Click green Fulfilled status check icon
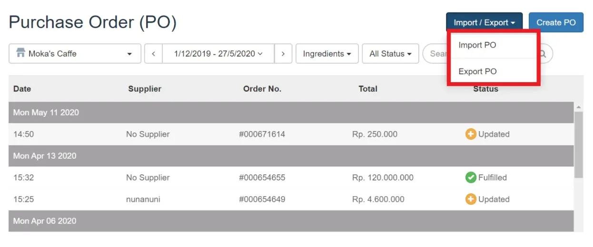Viewport: 593px width, 247px height. 471,178
